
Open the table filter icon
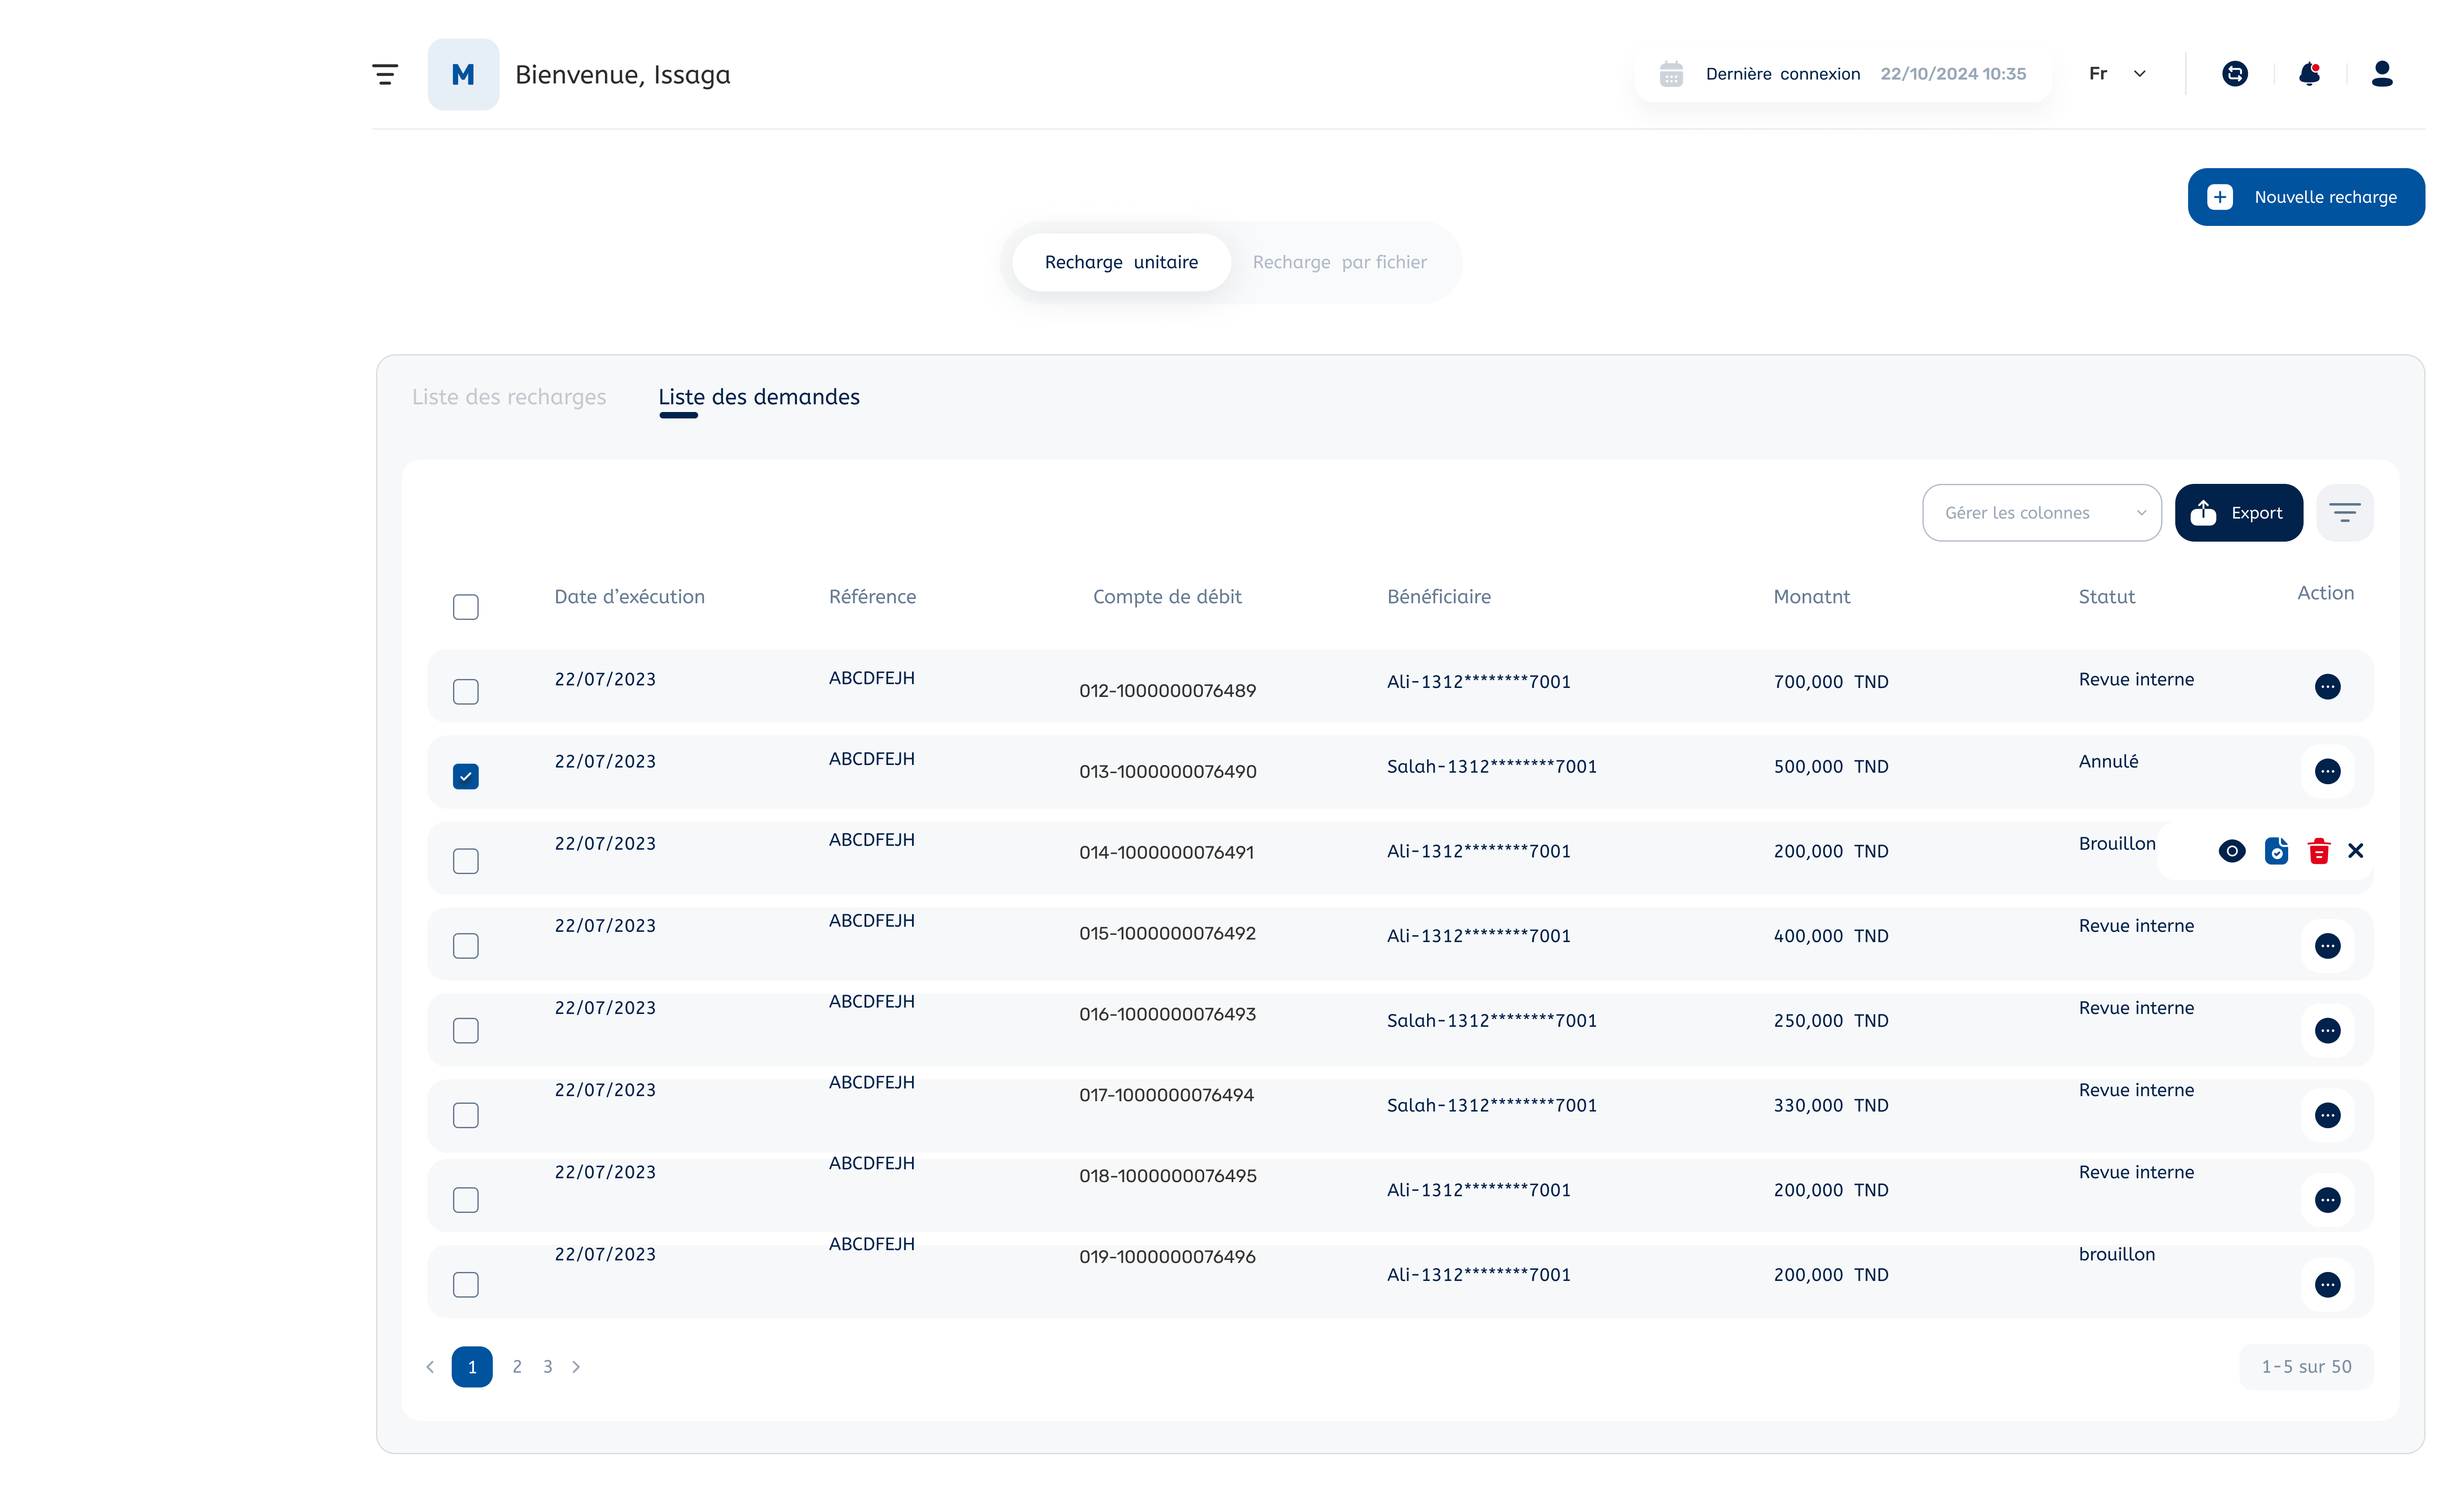(2345, 513)
